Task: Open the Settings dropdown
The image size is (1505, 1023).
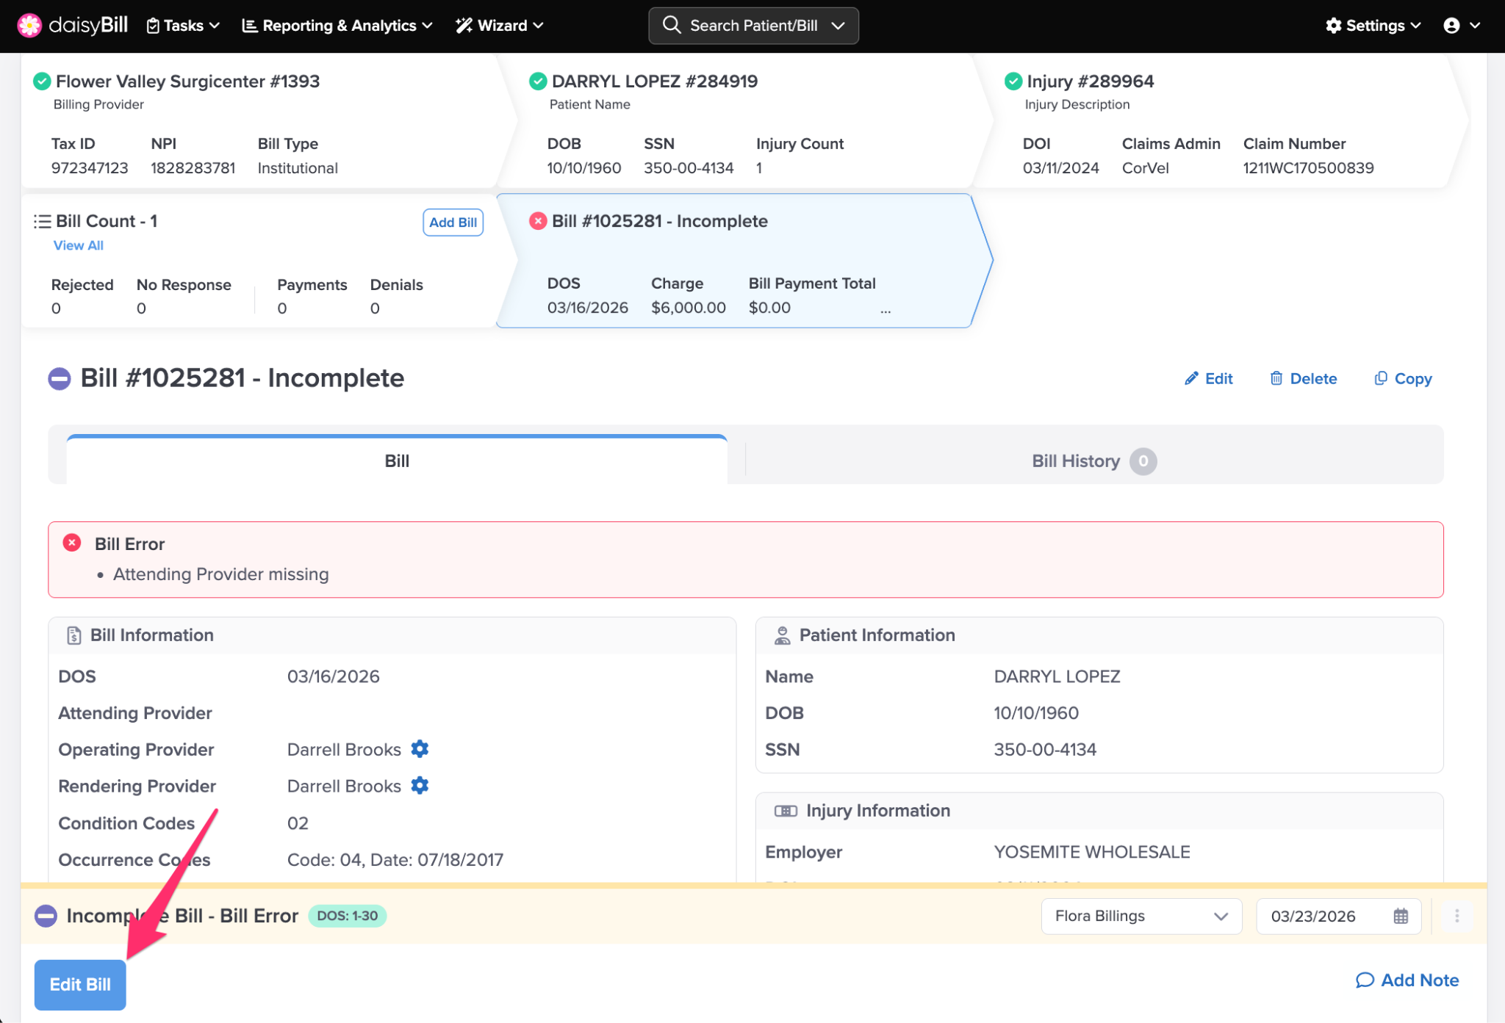Action: [1373, 26]
